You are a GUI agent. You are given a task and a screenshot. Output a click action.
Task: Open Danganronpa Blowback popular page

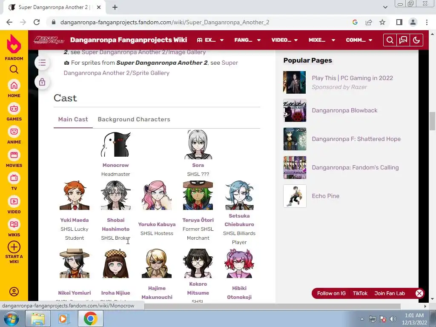[x=344, y=110]
